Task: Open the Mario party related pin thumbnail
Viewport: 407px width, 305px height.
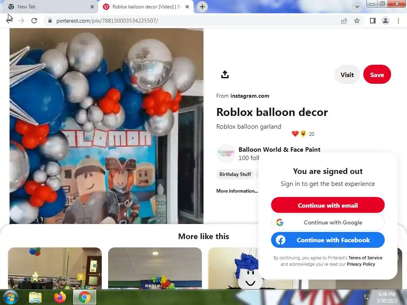Action: tap(55, 268)
